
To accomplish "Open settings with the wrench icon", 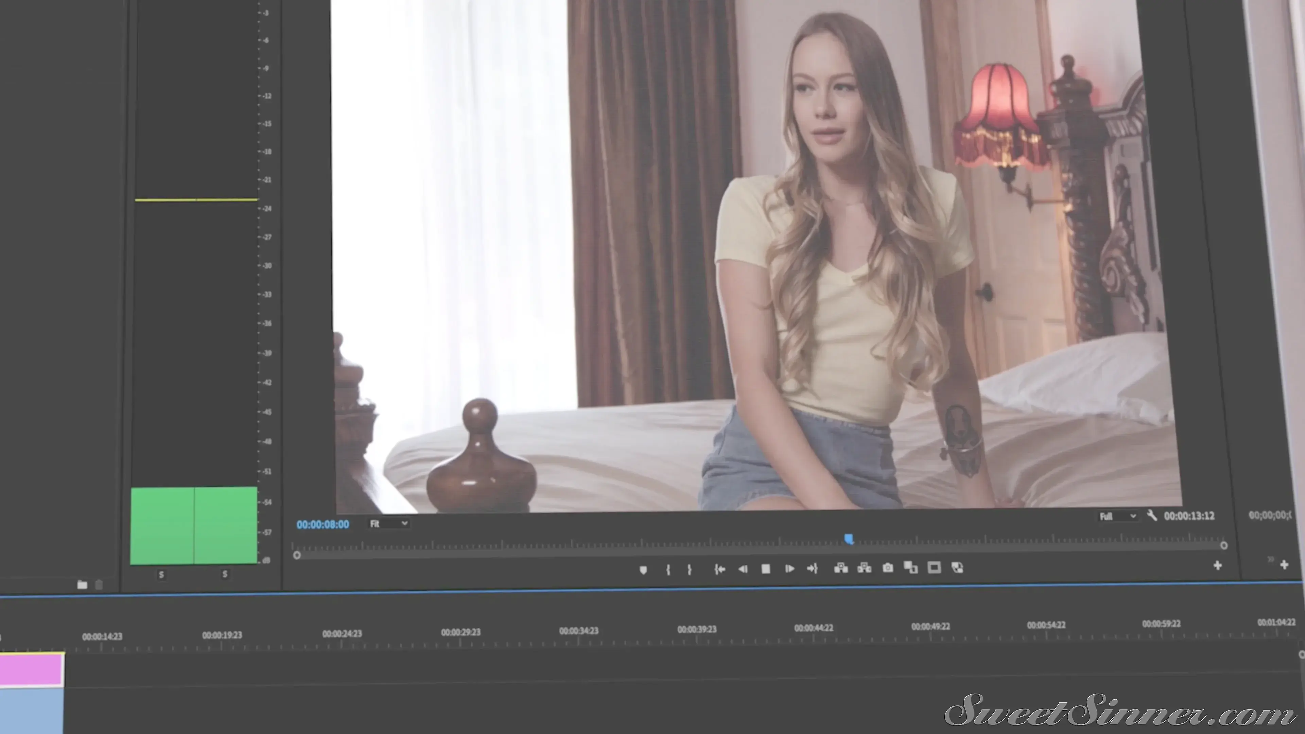I will pyautogui.click(x=1152, y=516).
